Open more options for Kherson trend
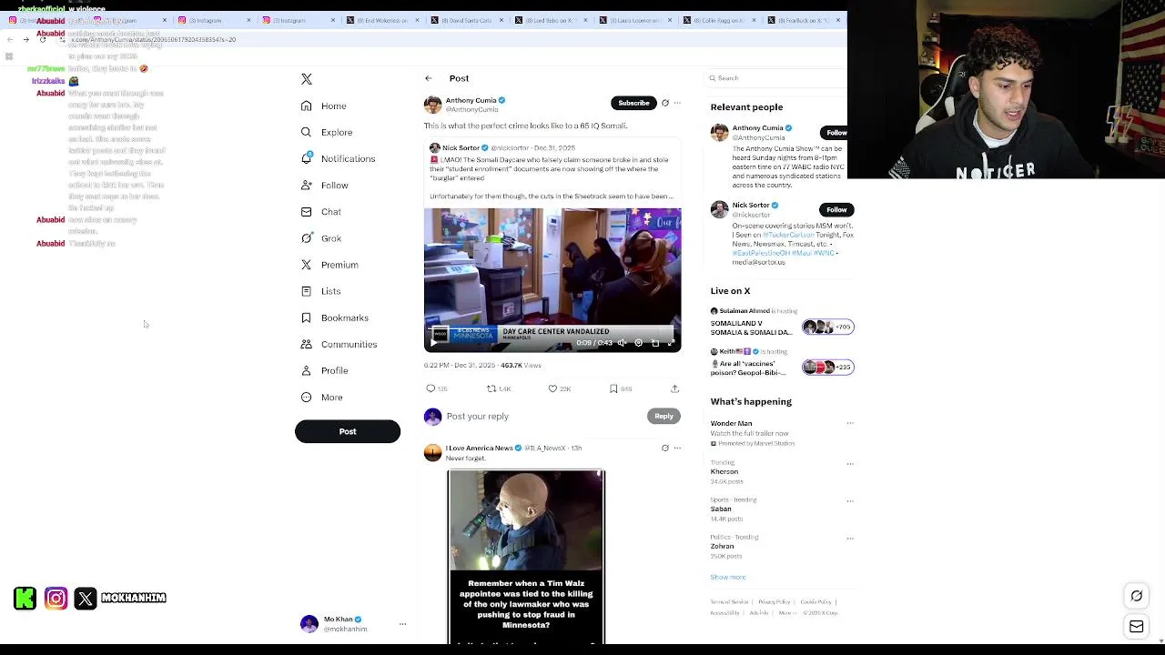The width and height of the screenshot is (1165, 655). pos(850,464)
